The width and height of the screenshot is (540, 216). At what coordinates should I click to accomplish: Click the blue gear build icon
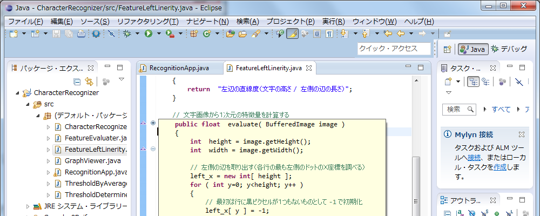pyautogui.click(x=96, y=33)
